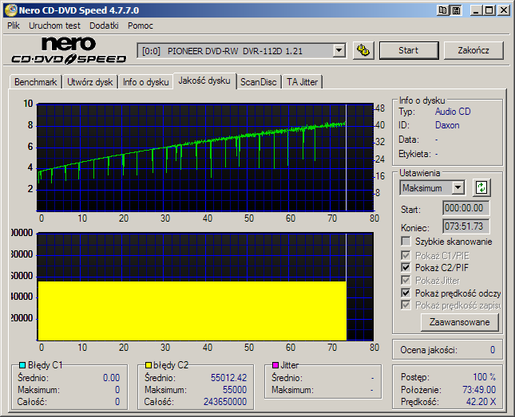Uncheck Pokaż C2/PIF checkbox

[406, 267]
